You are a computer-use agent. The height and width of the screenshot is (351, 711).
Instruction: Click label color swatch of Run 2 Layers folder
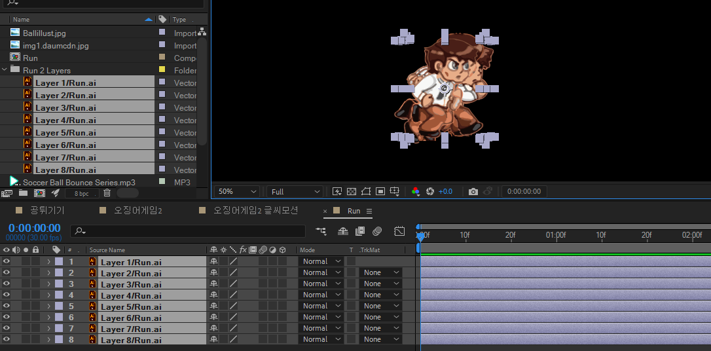pos(162,70)
